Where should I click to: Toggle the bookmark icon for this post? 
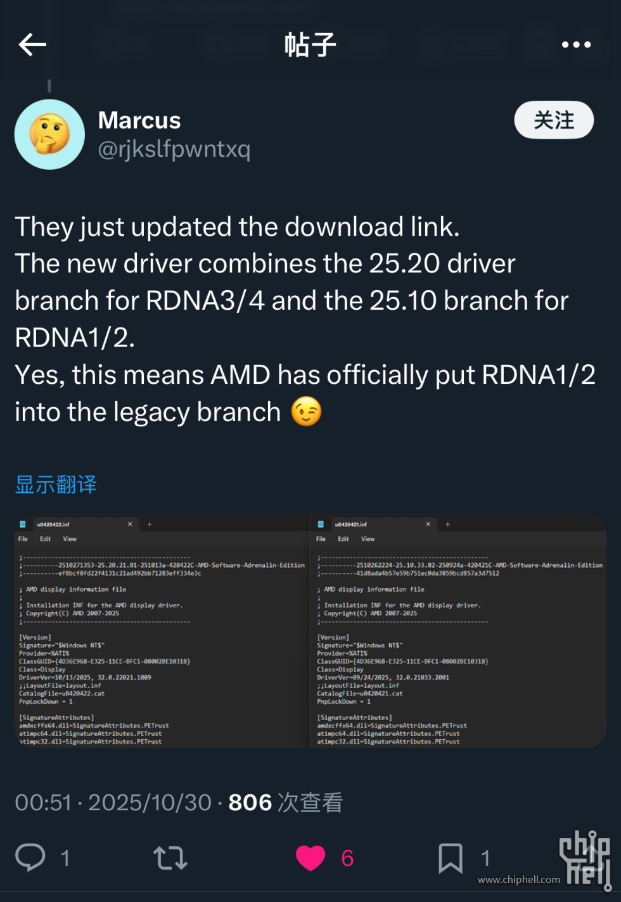(451, 858)
